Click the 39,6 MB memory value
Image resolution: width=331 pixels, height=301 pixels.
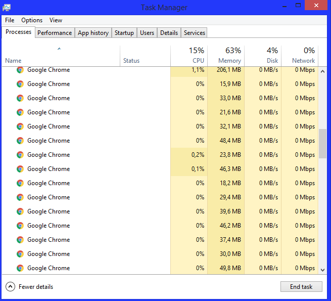230,211
